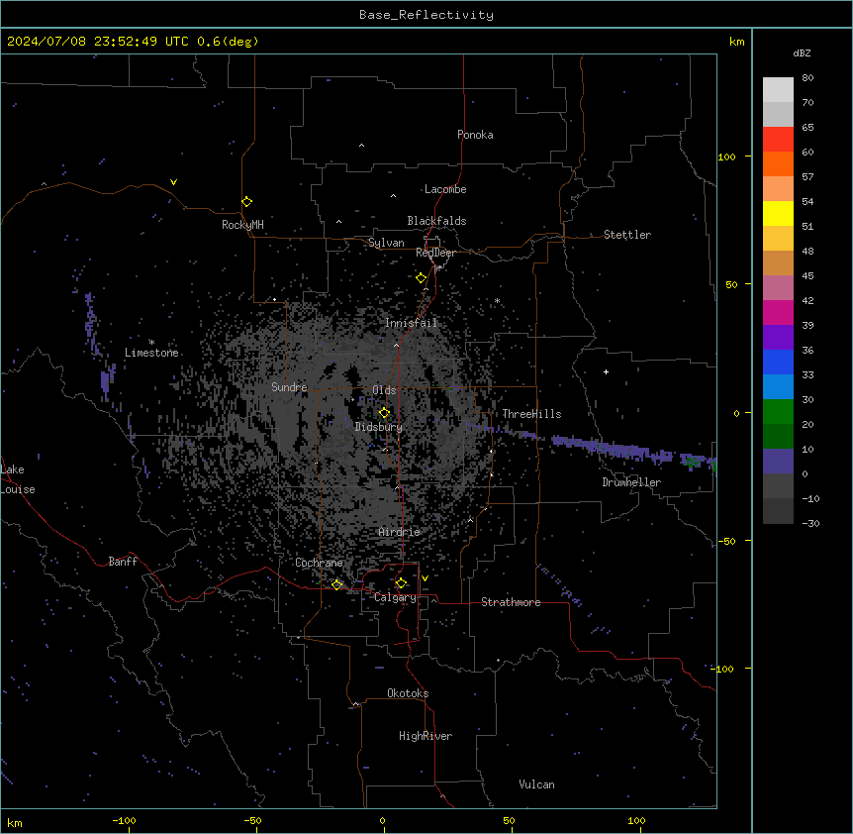Select the 33 dBZ blue legend swatch
The image size is (853, 834).
[778, 386]
